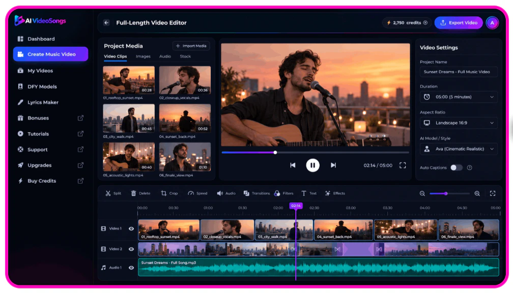The height and width of the screenshot is (295, 513).
Task: Open external link icon next to Tutorials
Action: point(80,134)
